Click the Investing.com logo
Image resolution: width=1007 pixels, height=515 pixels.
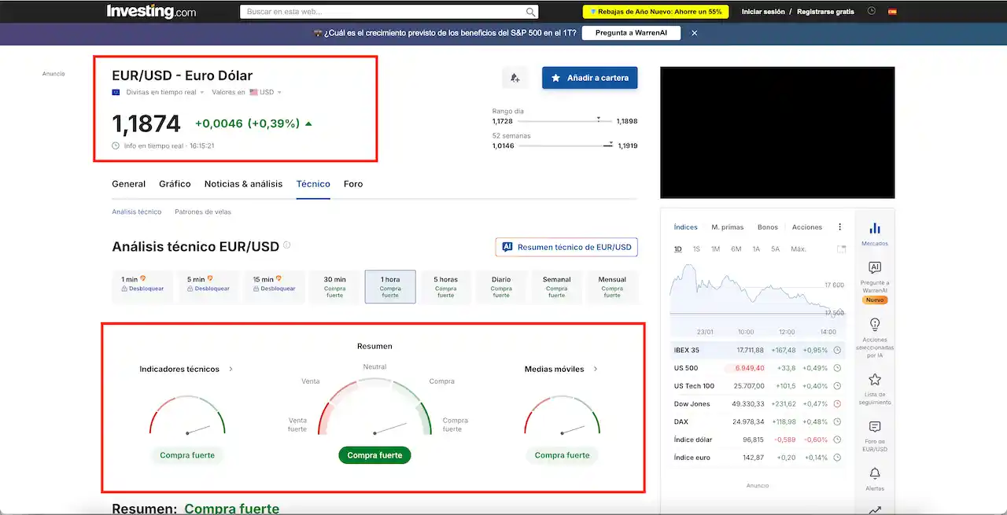click(x=152, y=12)
